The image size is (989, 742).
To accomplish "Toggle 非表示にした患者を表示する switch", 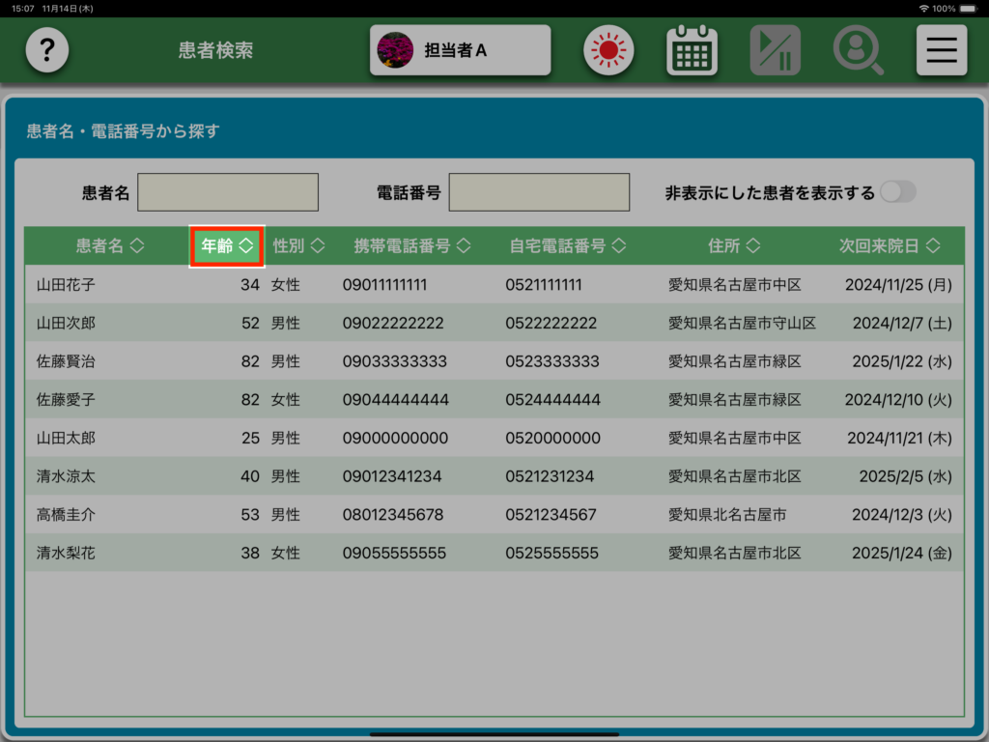I will coord(897,192).
